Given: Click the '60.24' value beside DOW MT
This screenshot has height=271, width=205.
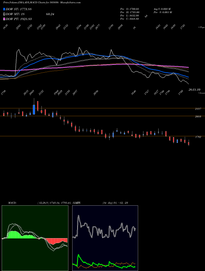Looking at the screenshot, I should [x=50, y=14].
